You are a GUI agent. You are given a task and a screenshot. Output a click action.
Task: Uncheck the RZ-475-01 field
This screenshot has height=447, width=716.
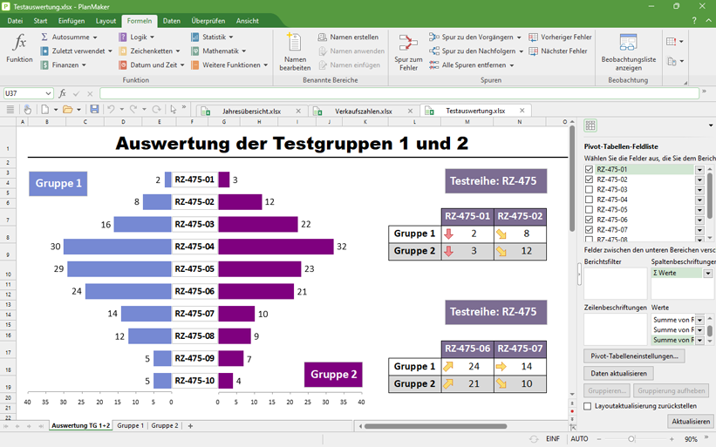[x=589, y=169]
